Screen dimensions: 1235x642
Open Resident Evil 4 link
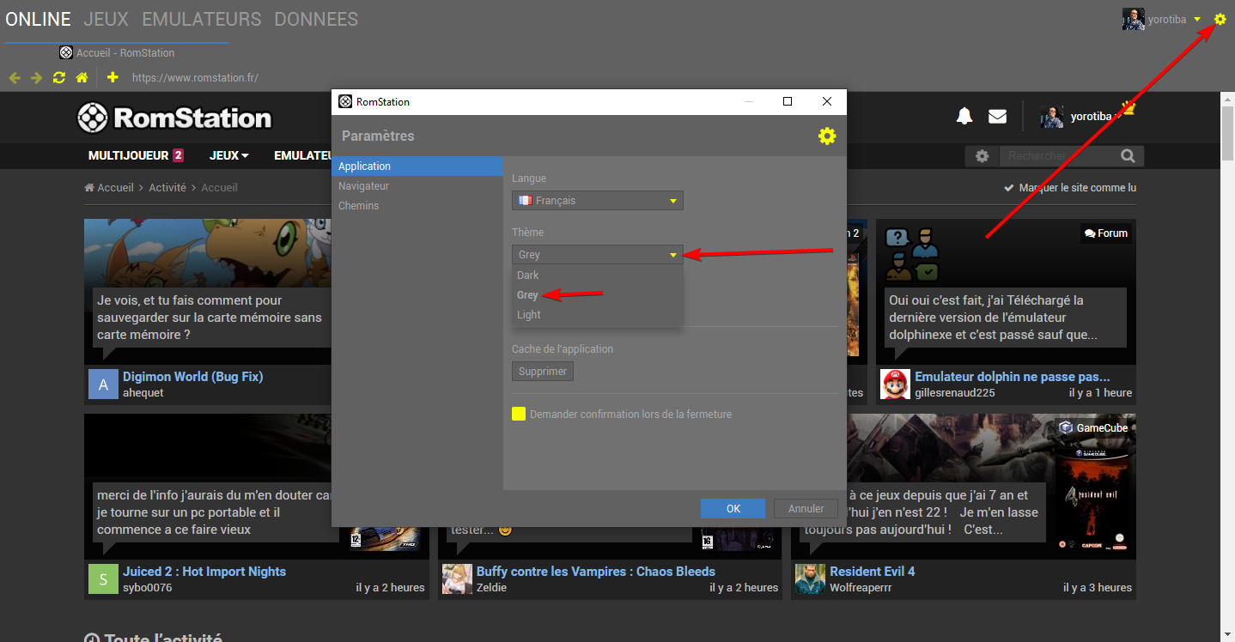tap(873, 572)
